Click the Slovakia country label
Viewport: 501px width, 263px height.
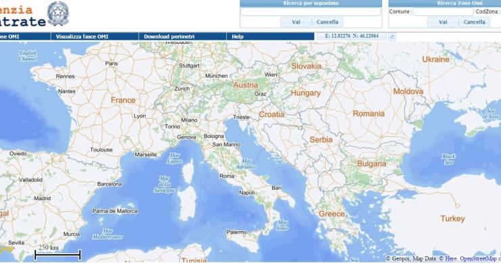point(306,66)
